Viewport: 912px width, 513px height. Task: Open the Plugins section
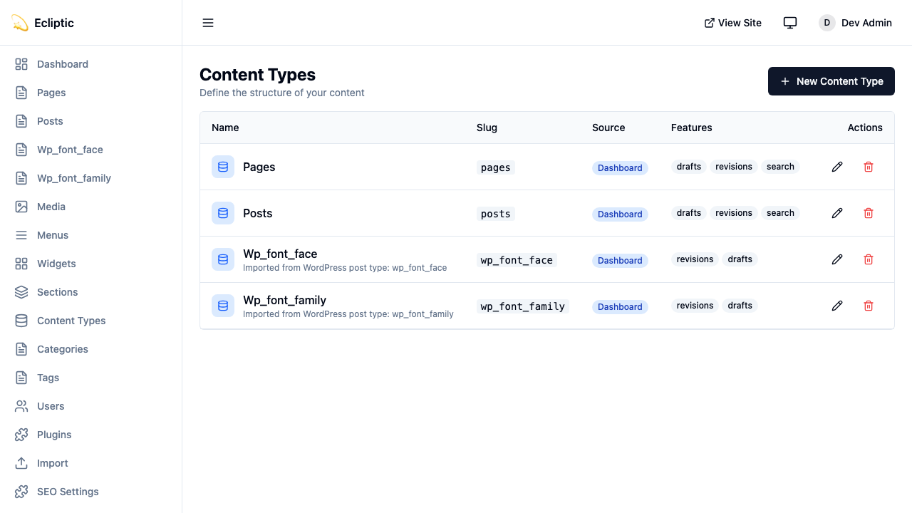[x=53, y=435]
